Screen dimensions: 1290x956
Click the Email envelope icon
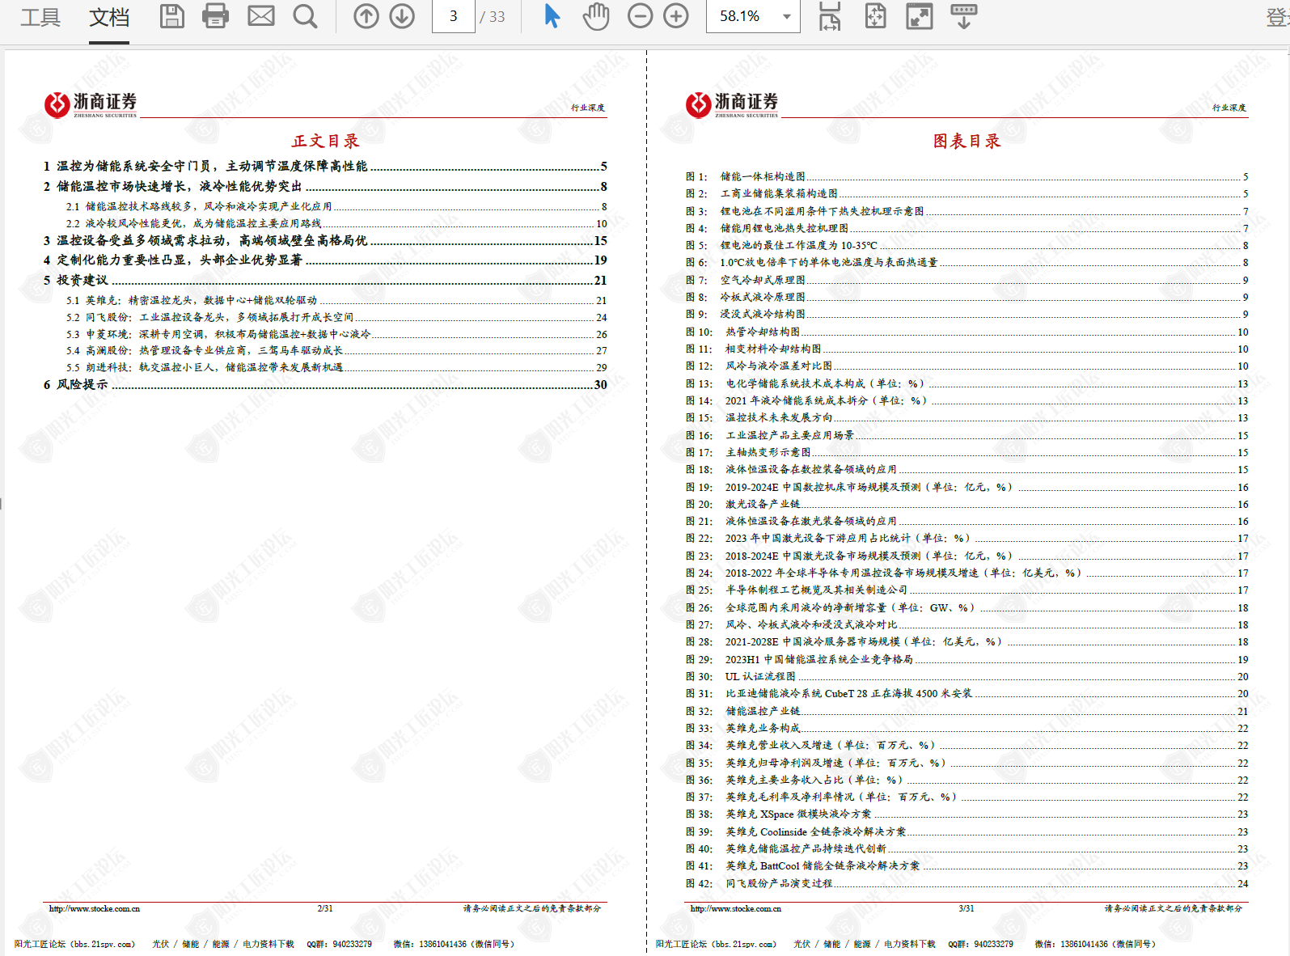pos(260,16)
